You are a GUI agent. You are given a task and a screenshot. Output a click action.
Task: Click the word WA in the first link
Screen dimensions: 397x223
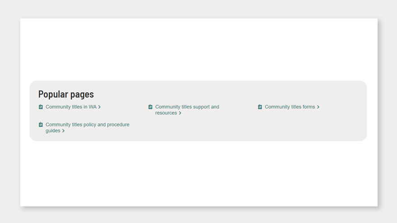[x=92, y=107]
